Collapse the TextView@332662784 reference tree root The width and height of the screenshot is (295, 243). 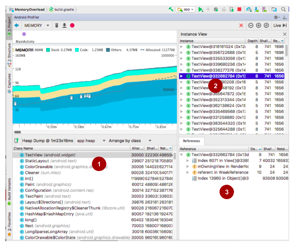click(181, 155)
